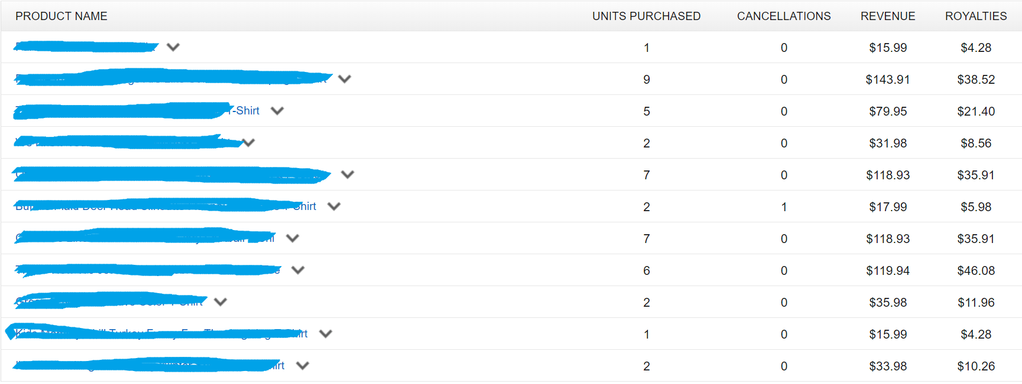
Task: Open the Turkey product link with $15.99 revenue
Action: pos(161,334)
